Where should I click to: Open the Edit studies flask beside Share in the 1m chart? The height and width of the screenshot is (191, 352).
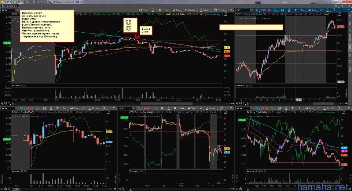[x=153, y=10]
